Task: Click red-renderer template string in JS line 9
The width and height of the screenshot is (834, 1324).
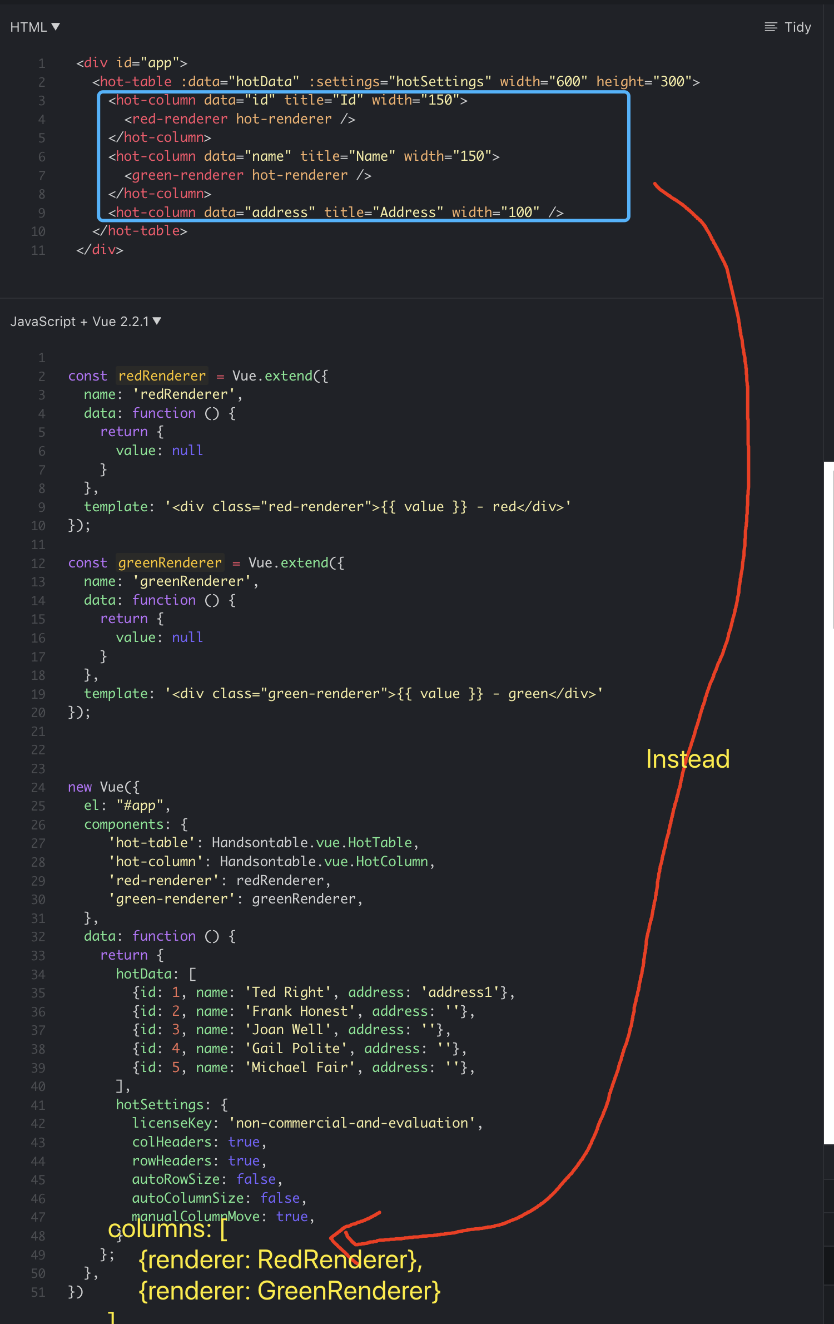Action: tap(368, 507)
